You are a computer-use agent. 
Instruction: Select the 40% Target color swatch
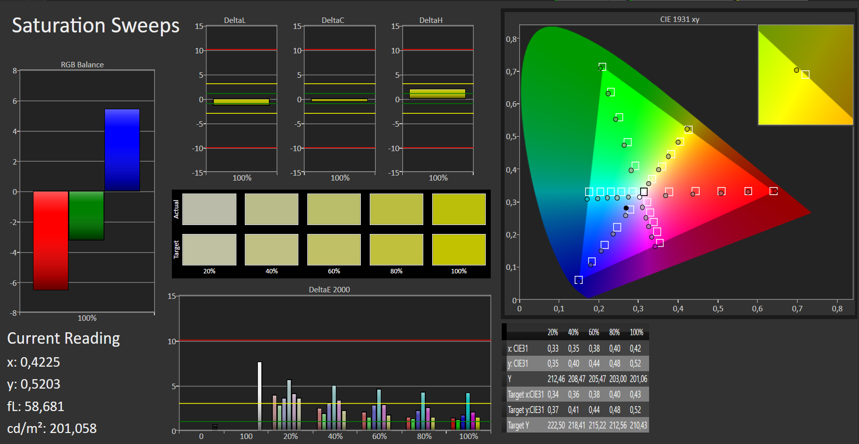[271, 249]
